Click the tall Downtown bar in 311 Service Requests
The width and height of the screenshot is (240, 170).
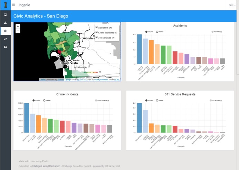pyautogui.click(x=140, y=118)
